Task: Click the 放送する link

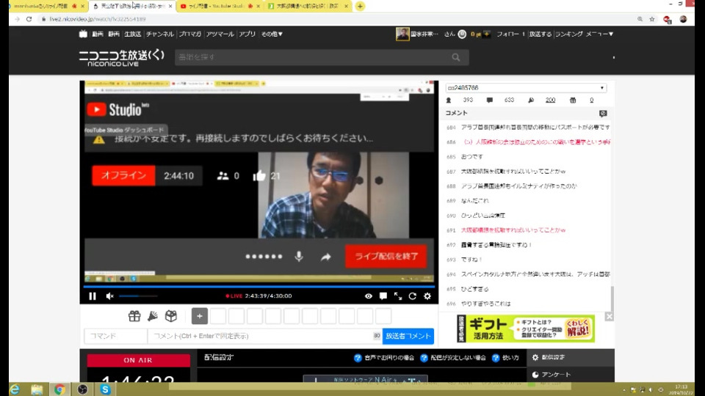Action: click(x=540, y=34)
